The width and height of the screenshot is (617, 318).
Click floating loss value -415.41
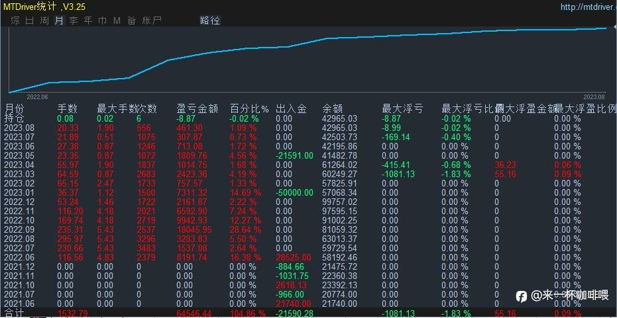396,165
